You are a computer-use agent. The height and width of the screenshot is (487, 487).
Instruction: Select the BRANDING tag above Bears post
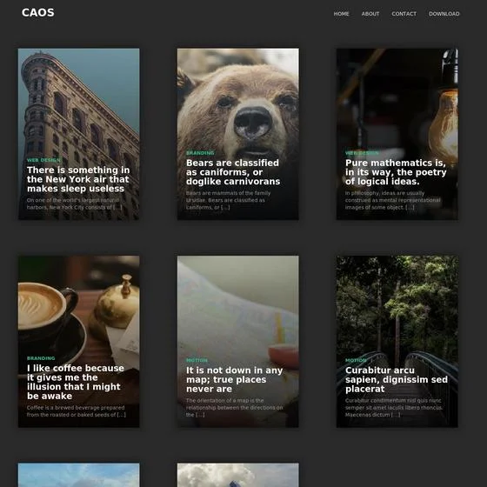pos(200,153)
